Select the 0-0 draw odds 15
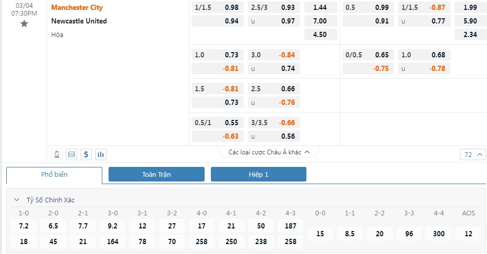Viewport: 487px width, 254px height. coord(320,234)
